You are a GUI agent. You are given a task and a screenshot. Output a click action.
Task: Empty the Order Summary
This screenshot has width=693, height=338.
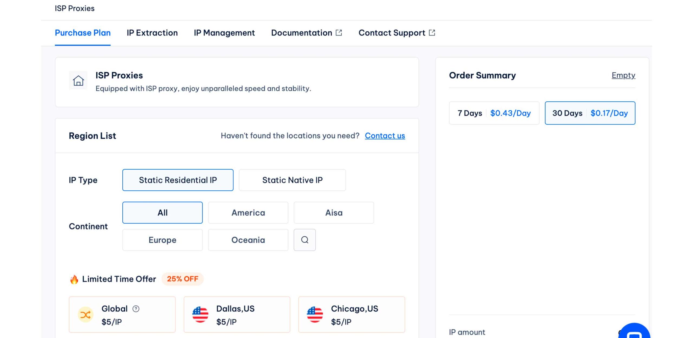coord(623,75)
